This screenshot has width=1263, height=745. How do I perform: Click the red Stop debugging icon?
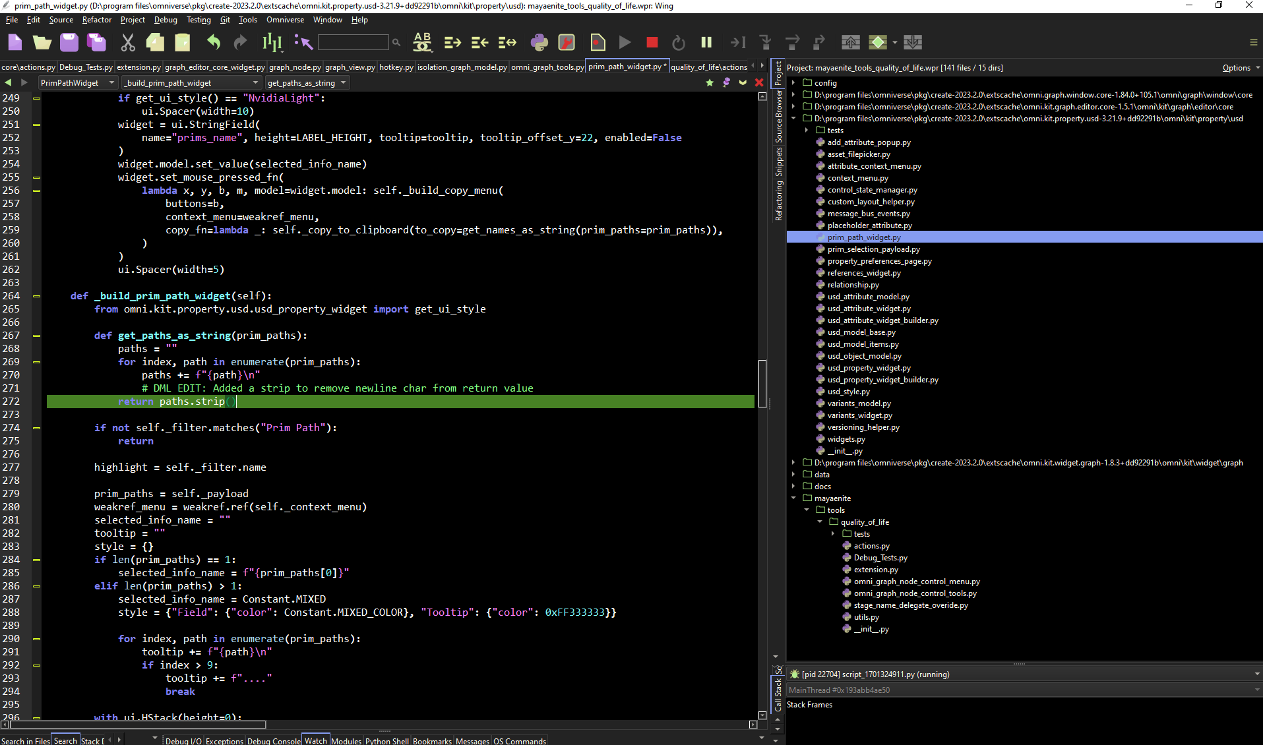pos(652,42)
